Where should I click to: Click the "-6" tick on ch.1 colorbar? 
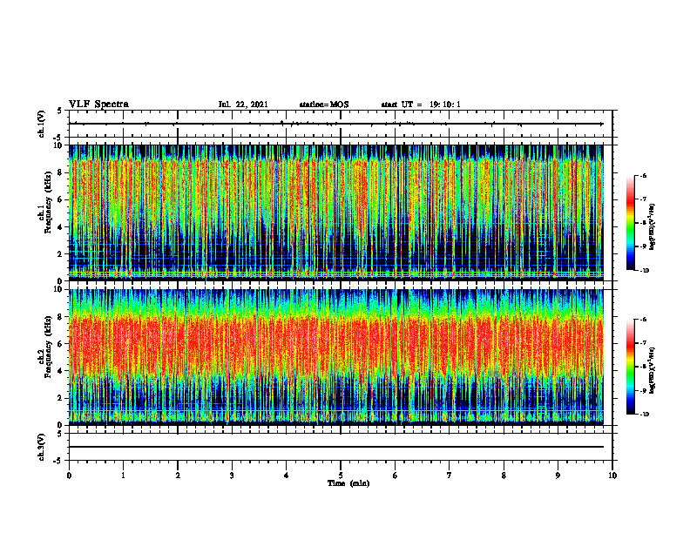(643, 175)
